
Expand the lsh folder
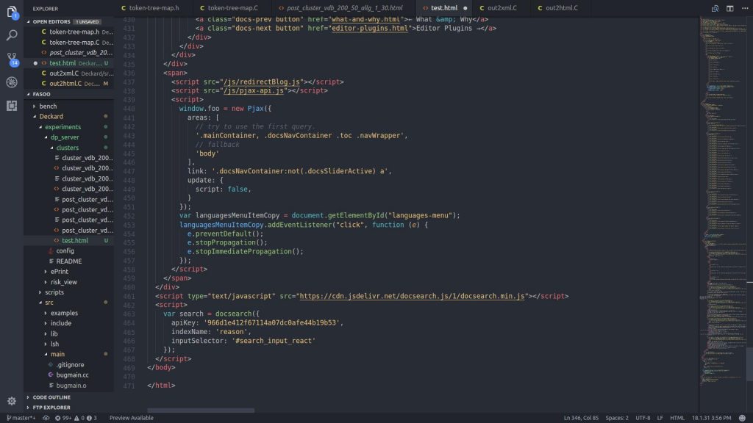46,344
